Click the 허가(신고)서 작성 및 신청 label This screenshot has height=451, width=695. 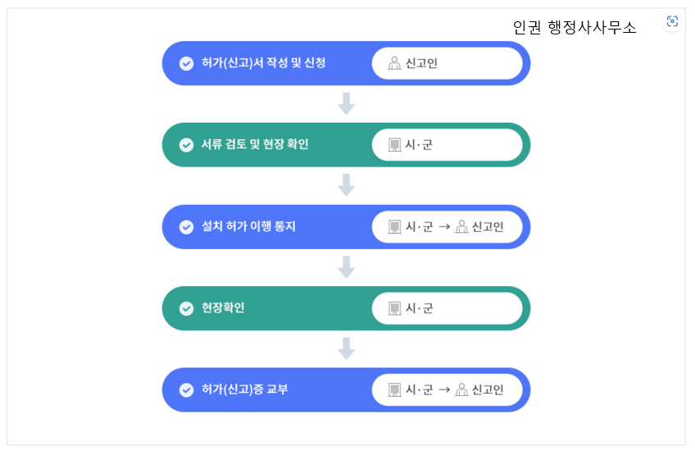click(x=264, y=63)
